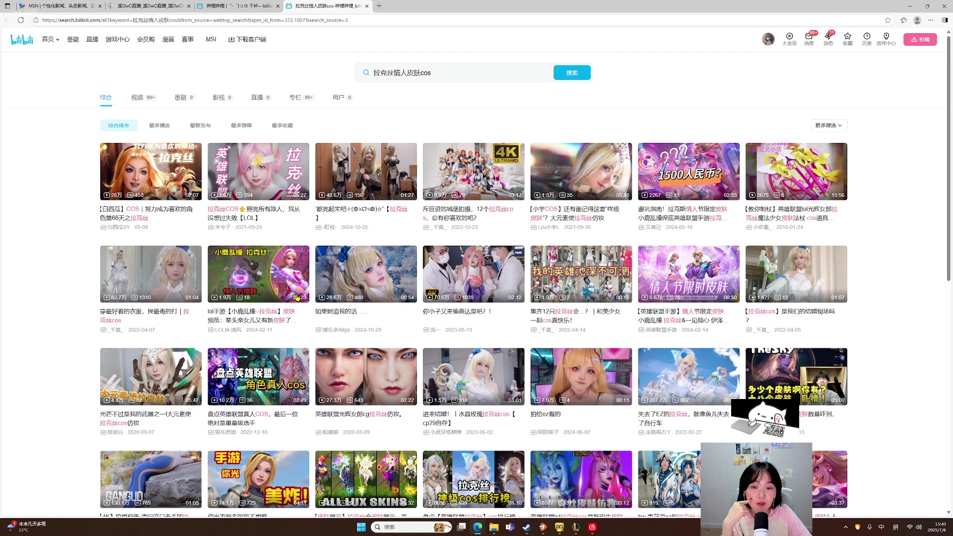Screen dimensions: 953x536
Task: Open the taskbar volume icon
Action: pos(919,527)
